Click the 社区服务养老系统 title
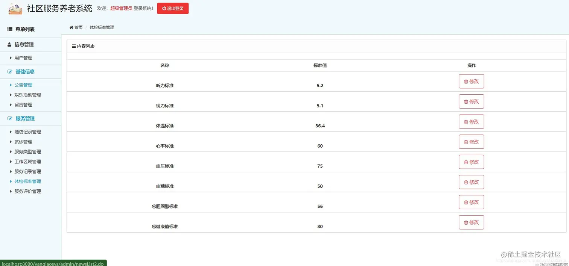 [59, 9]
